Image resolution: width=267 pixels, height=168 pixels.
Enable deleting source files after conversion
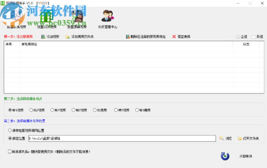pyautogui.click(x=49, y=152)
